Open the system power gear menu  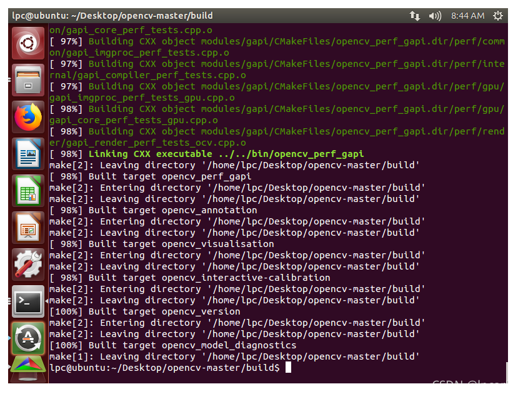497,16
